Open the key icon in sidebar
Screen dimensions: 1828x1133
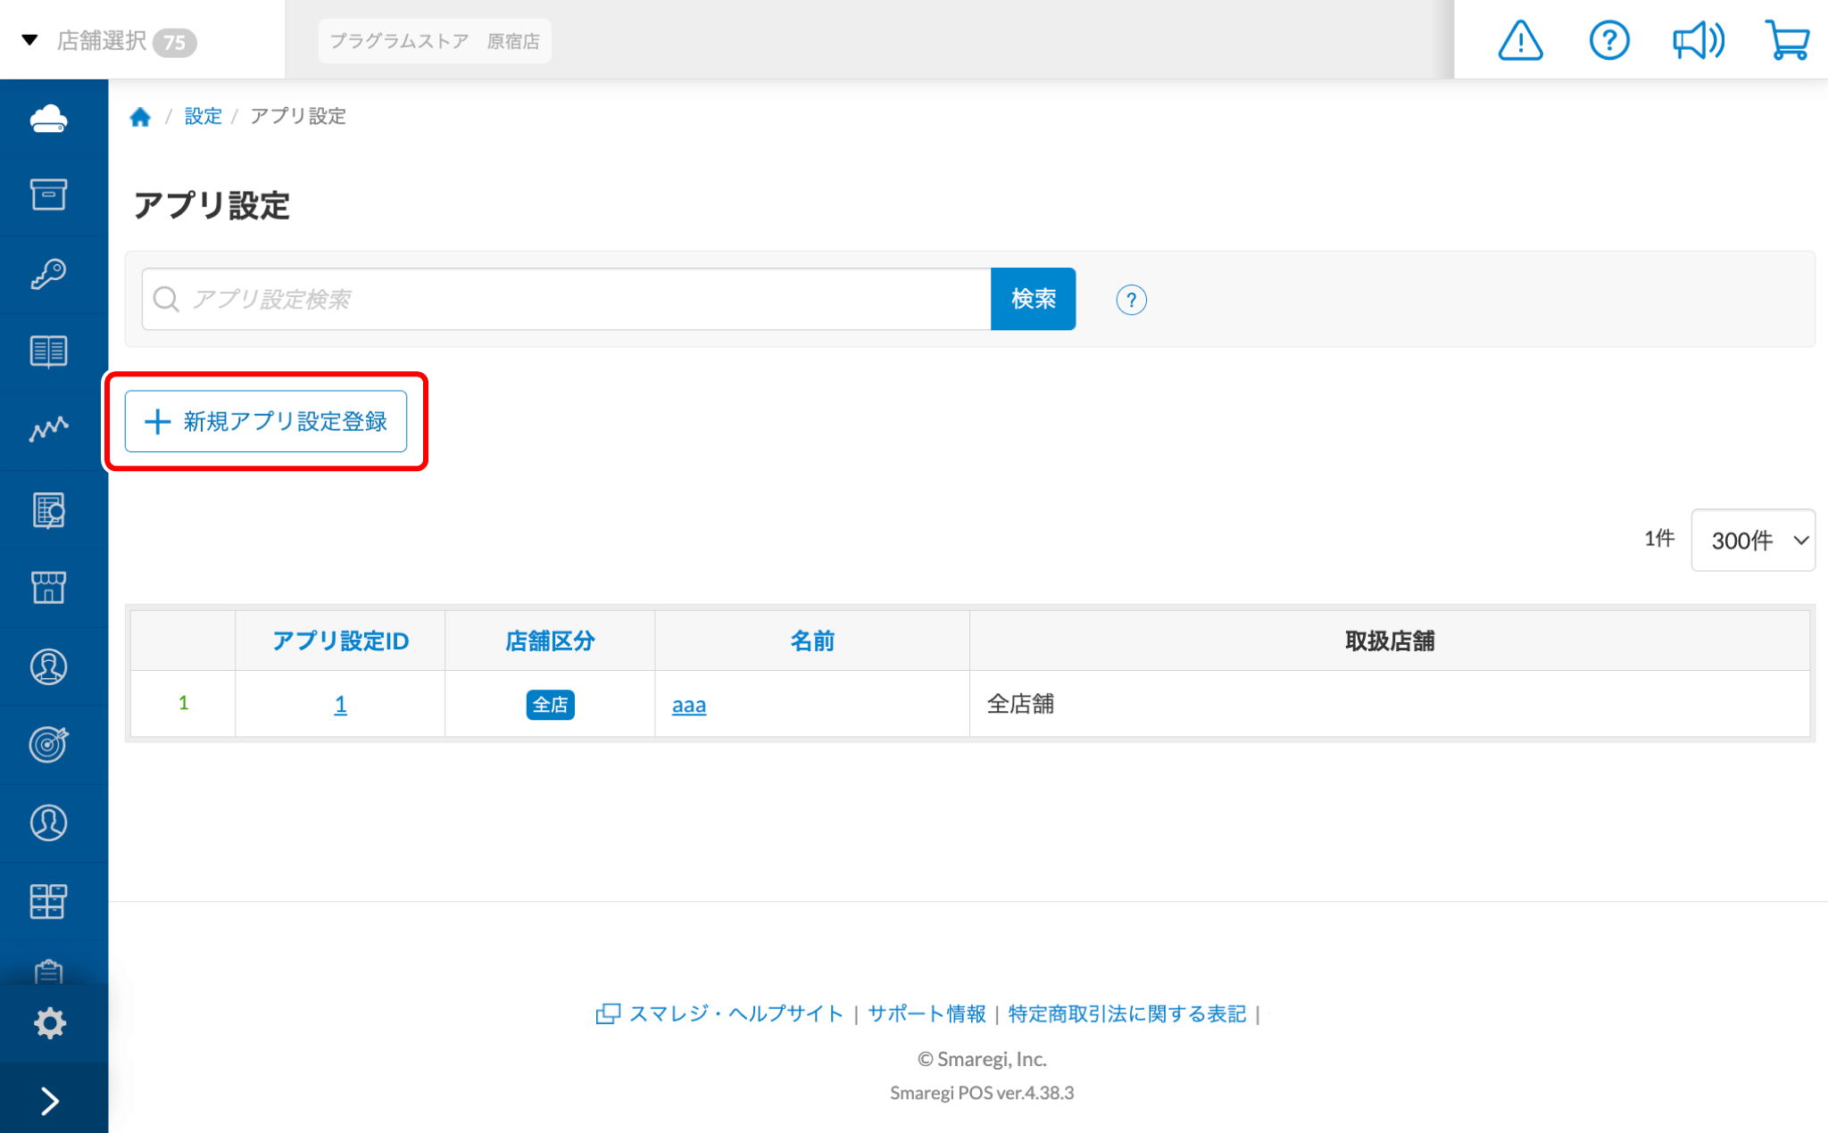pos(48,274)
